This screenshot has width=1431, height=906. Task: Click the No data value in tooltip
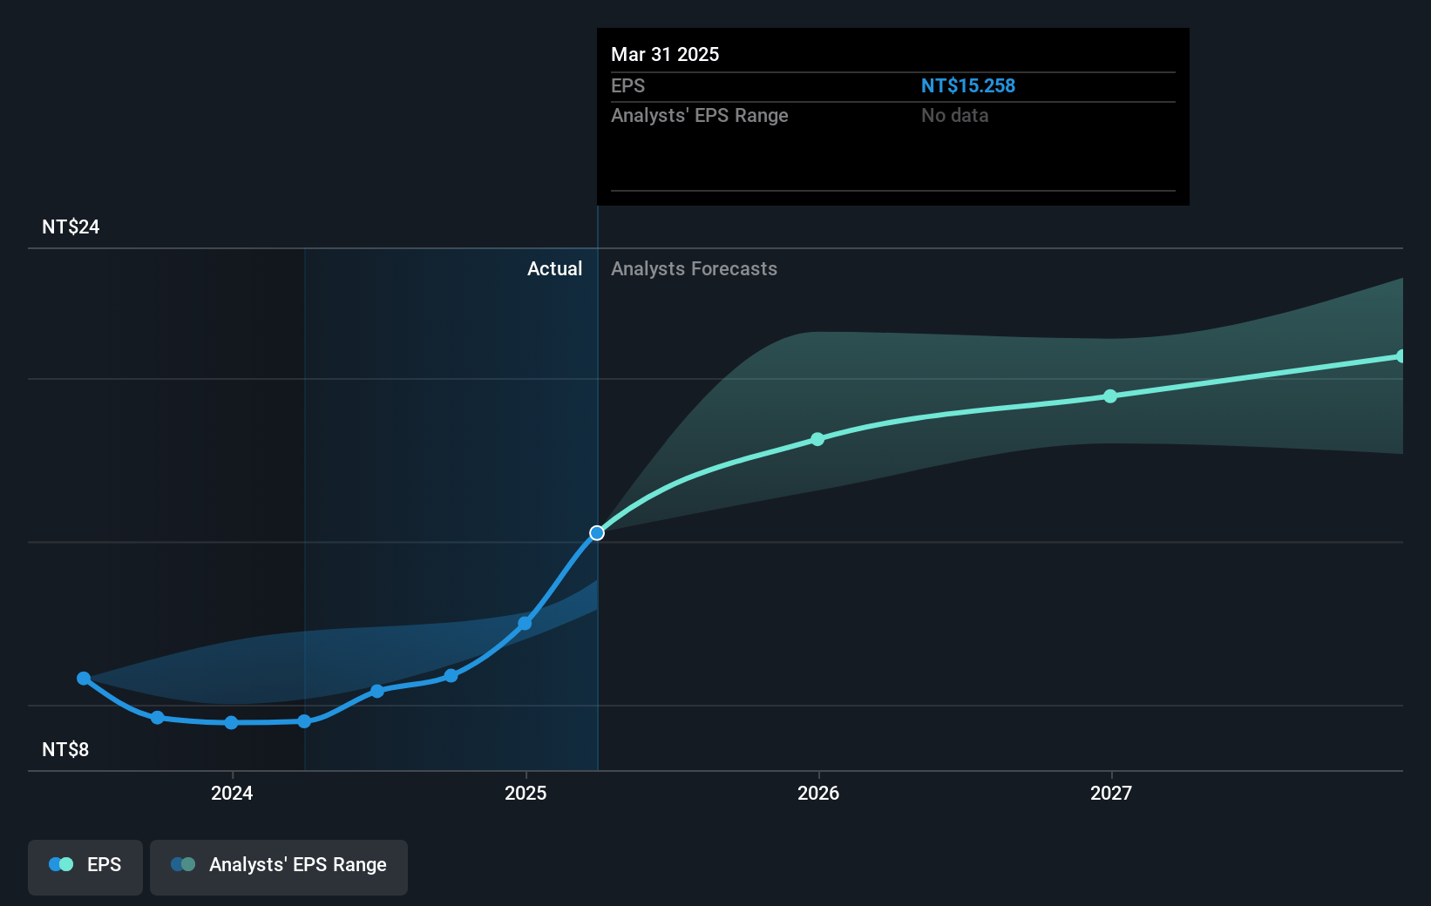click(954, 115)
